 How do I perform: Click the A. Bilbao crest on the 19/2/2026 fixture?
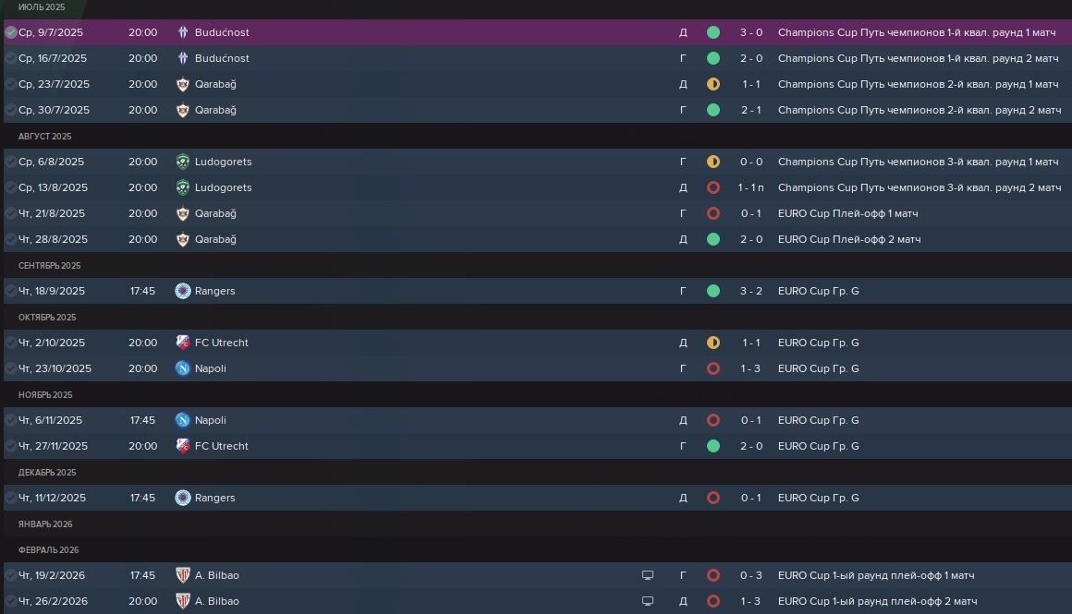tap(183, 575)
